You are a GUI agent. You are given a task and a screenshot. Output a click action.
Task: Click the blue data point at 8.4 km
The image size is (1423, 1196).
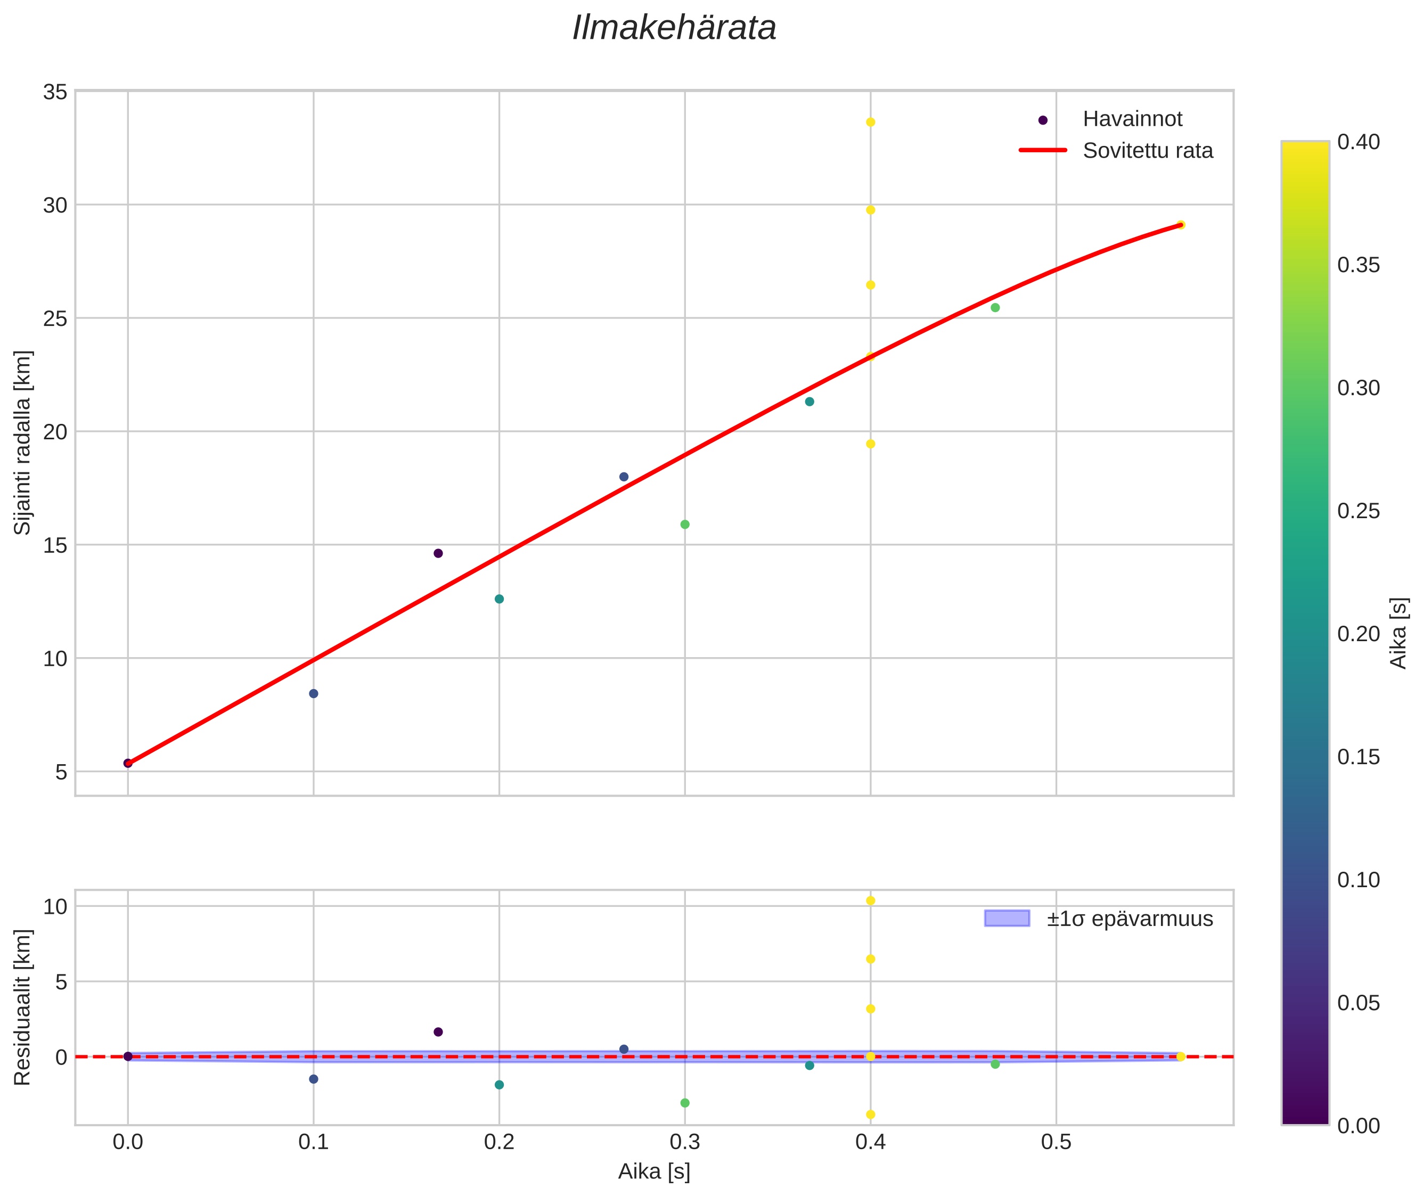click(313, 693)
